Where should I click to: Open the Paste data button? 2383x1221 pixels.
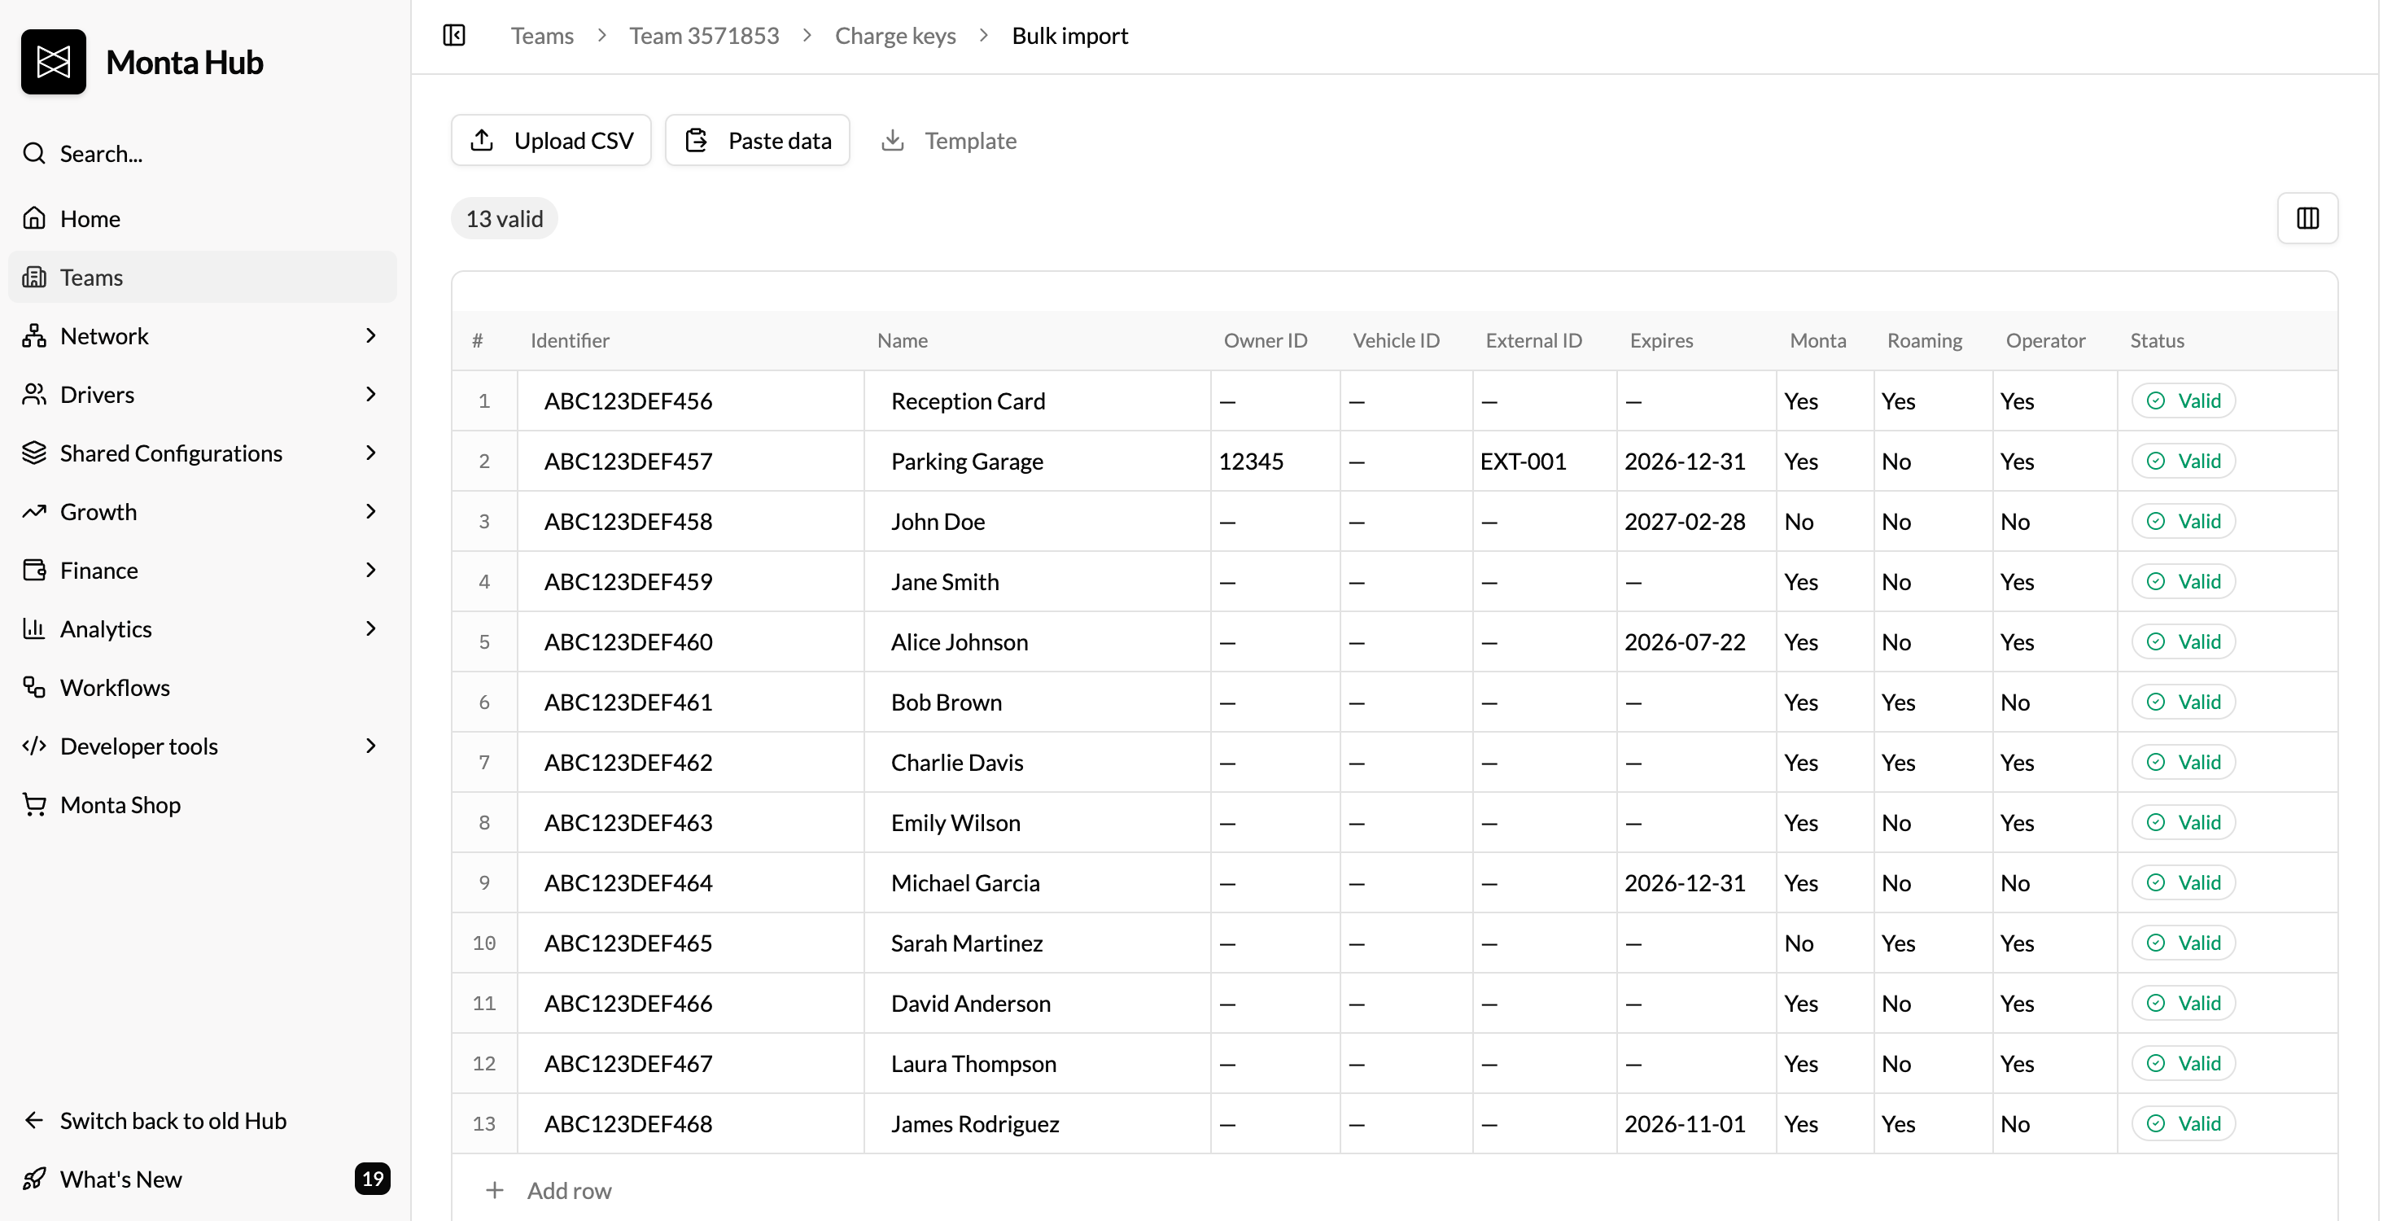[758, 141]
